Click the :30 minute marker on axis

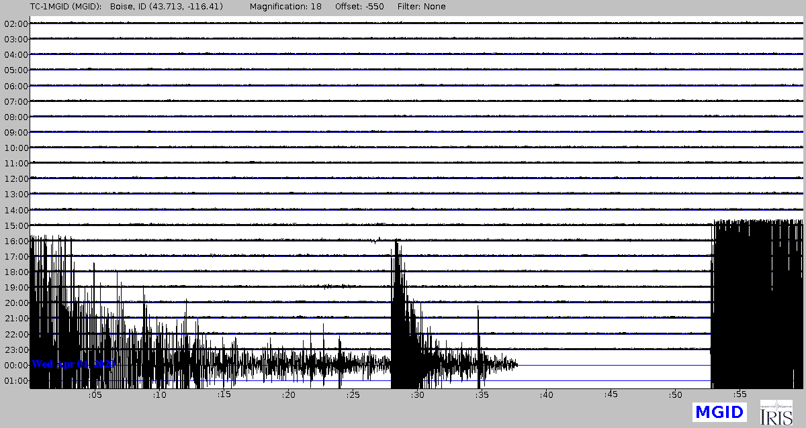[417, 394]
